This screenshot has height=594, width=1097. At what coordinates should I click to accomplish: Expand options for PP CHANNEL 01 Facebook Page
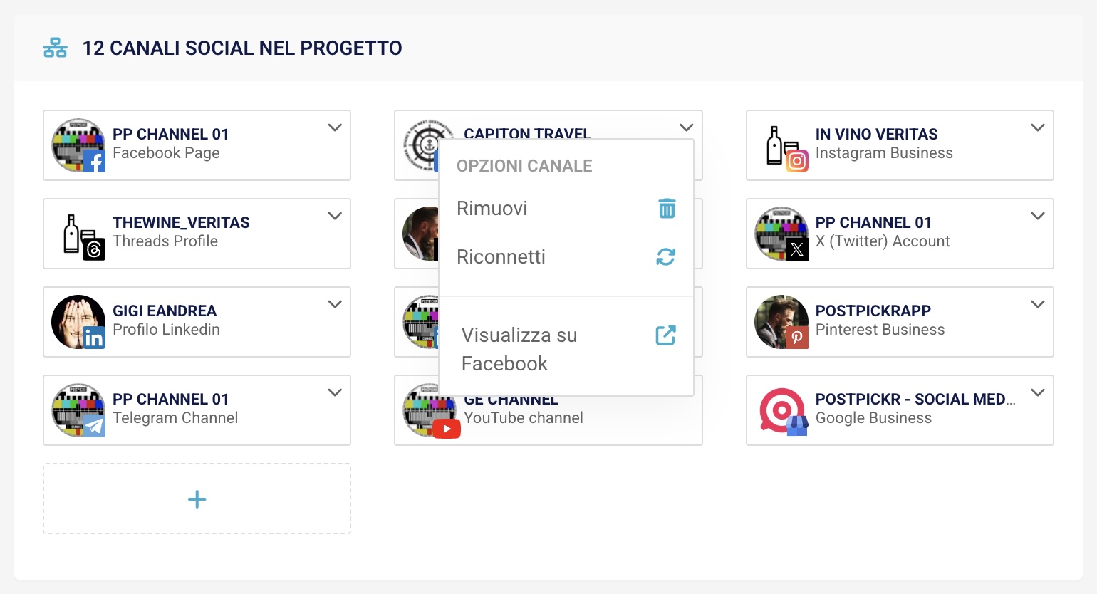pyautogui.click(x=335, y=128)
